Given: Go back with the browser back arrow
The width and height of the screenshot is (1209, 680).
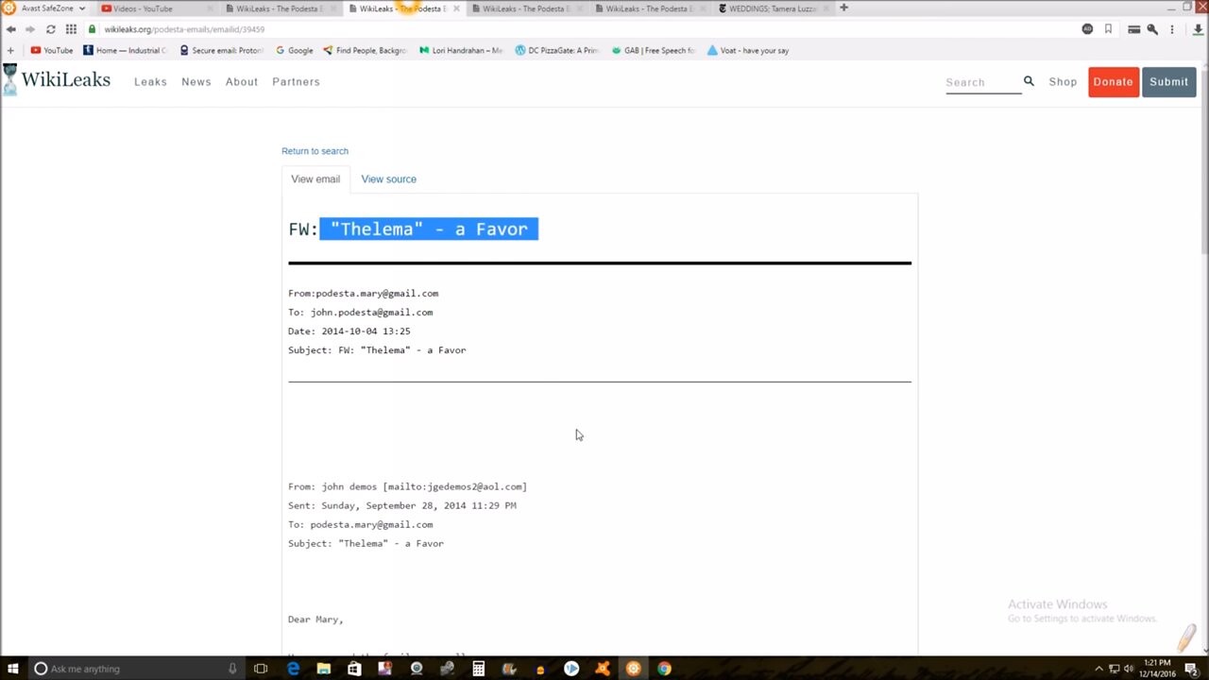Looking at the screenshot, I should [x=10, y=29].
